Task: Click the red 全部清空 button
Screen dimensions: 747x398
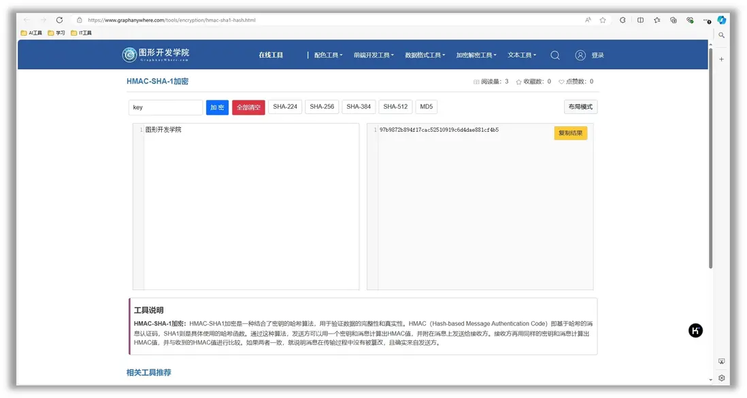Action: point(249,107)
